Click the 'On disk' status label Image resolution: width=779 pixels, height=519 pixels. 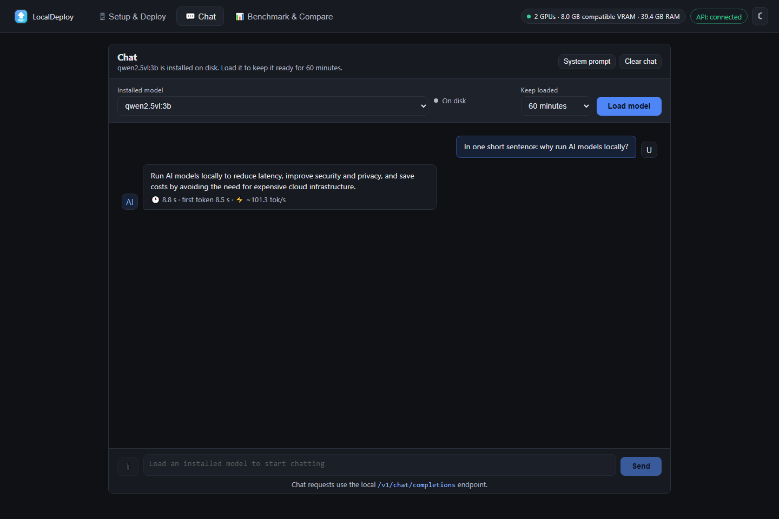(454, 101)
